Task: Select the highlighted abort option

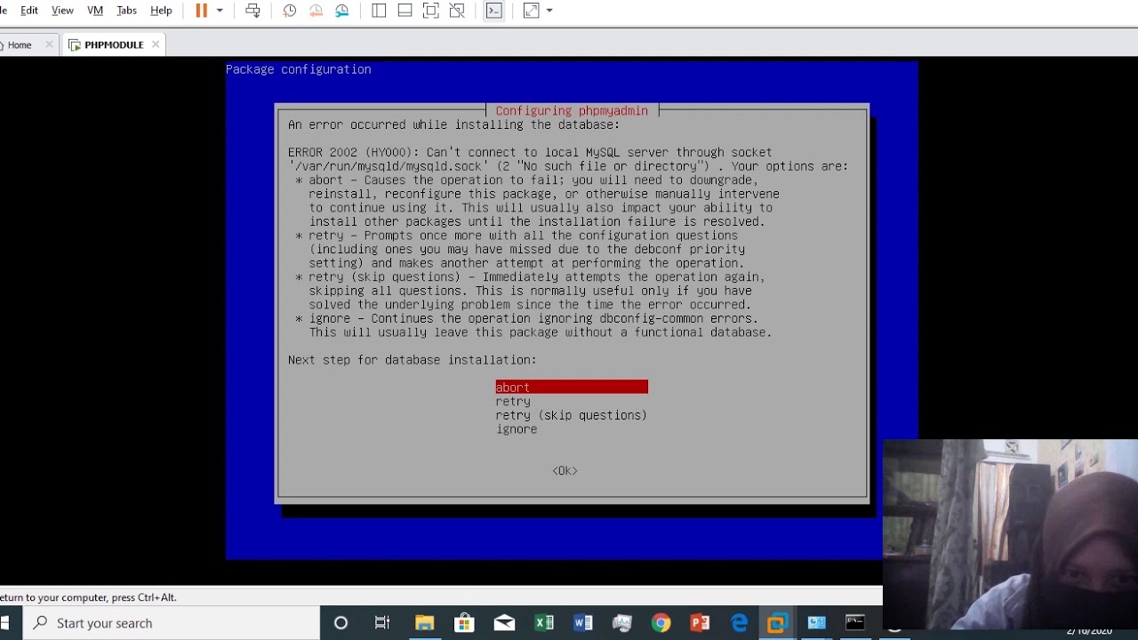Action: [x=572, y=387]
